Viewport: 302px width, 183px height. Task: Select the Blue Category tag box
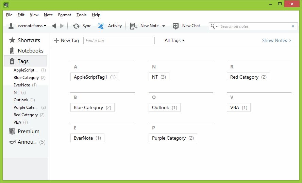tap(93, 107)
